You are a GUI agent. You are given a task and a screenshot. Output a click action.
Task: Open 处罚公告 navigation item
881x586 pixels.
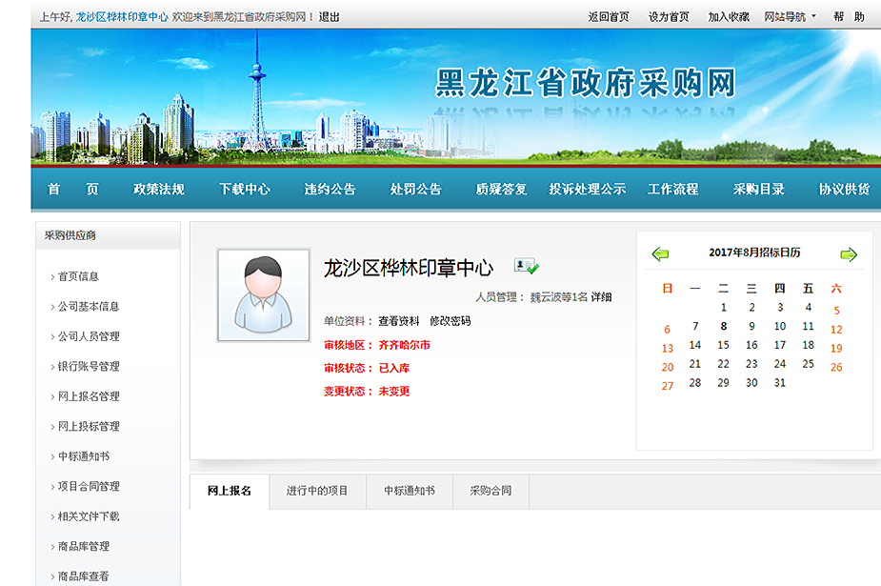416,189
